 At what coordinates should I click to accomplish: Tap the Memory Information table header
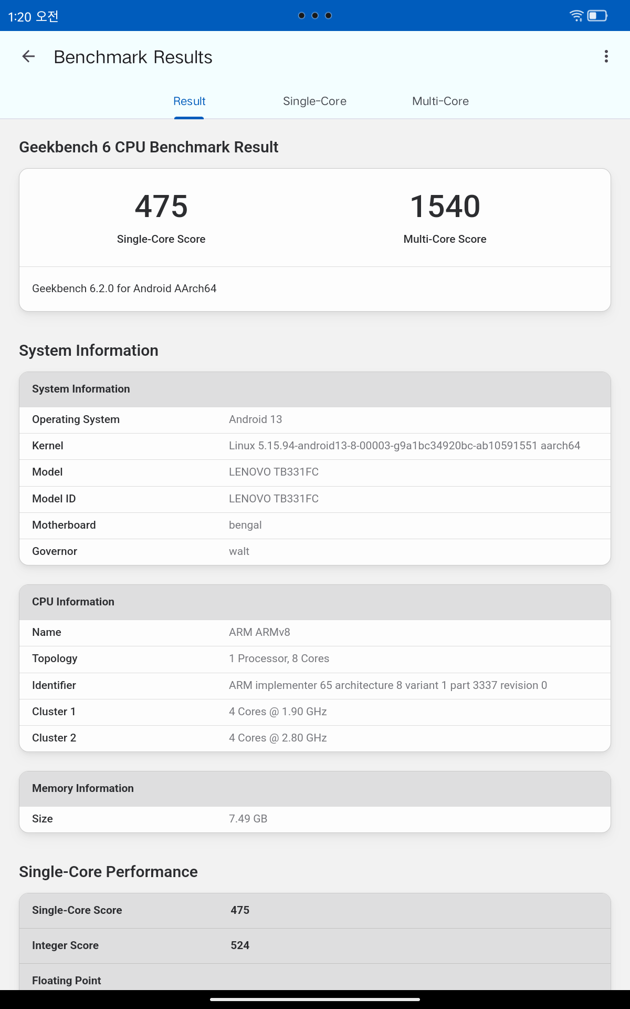315,789
